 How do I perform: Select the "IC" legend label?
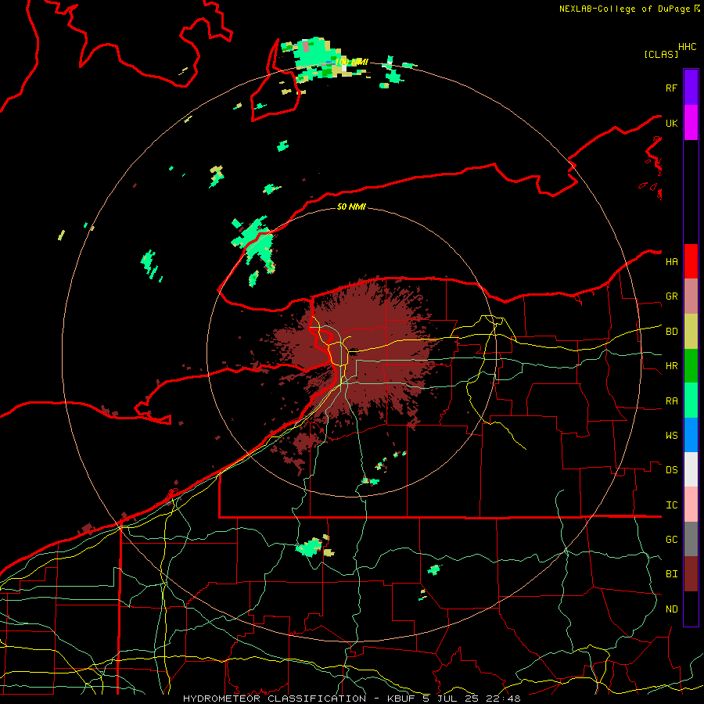(x=671, y=505)
